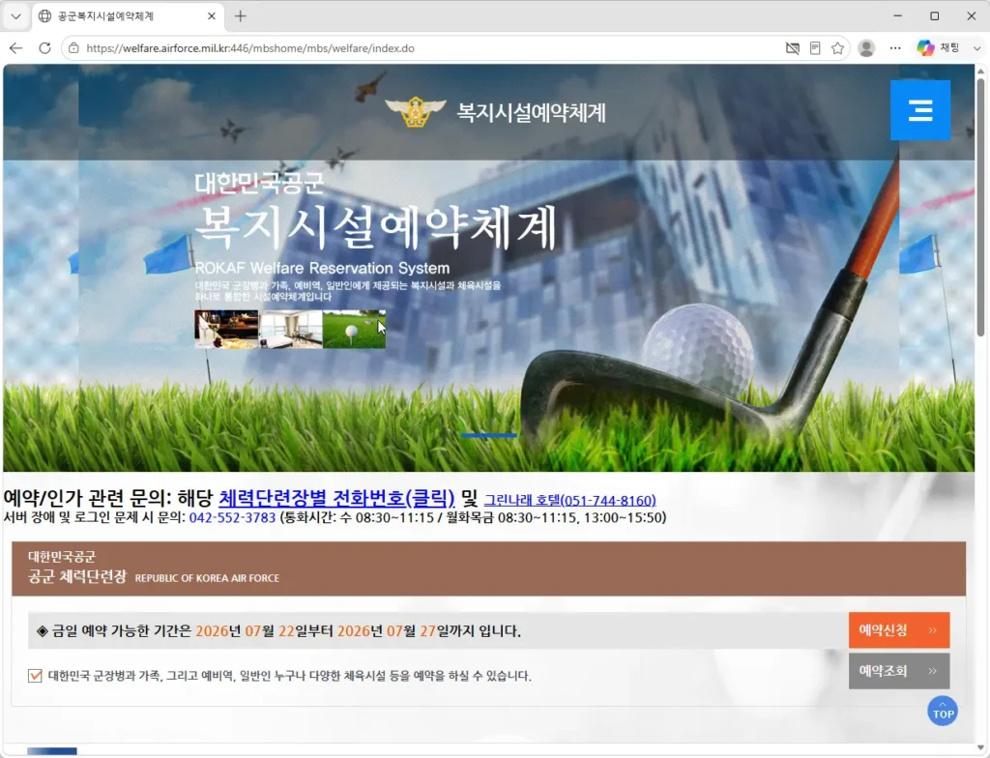Click the gray 예약조회 button

click(x=899, y=671)
